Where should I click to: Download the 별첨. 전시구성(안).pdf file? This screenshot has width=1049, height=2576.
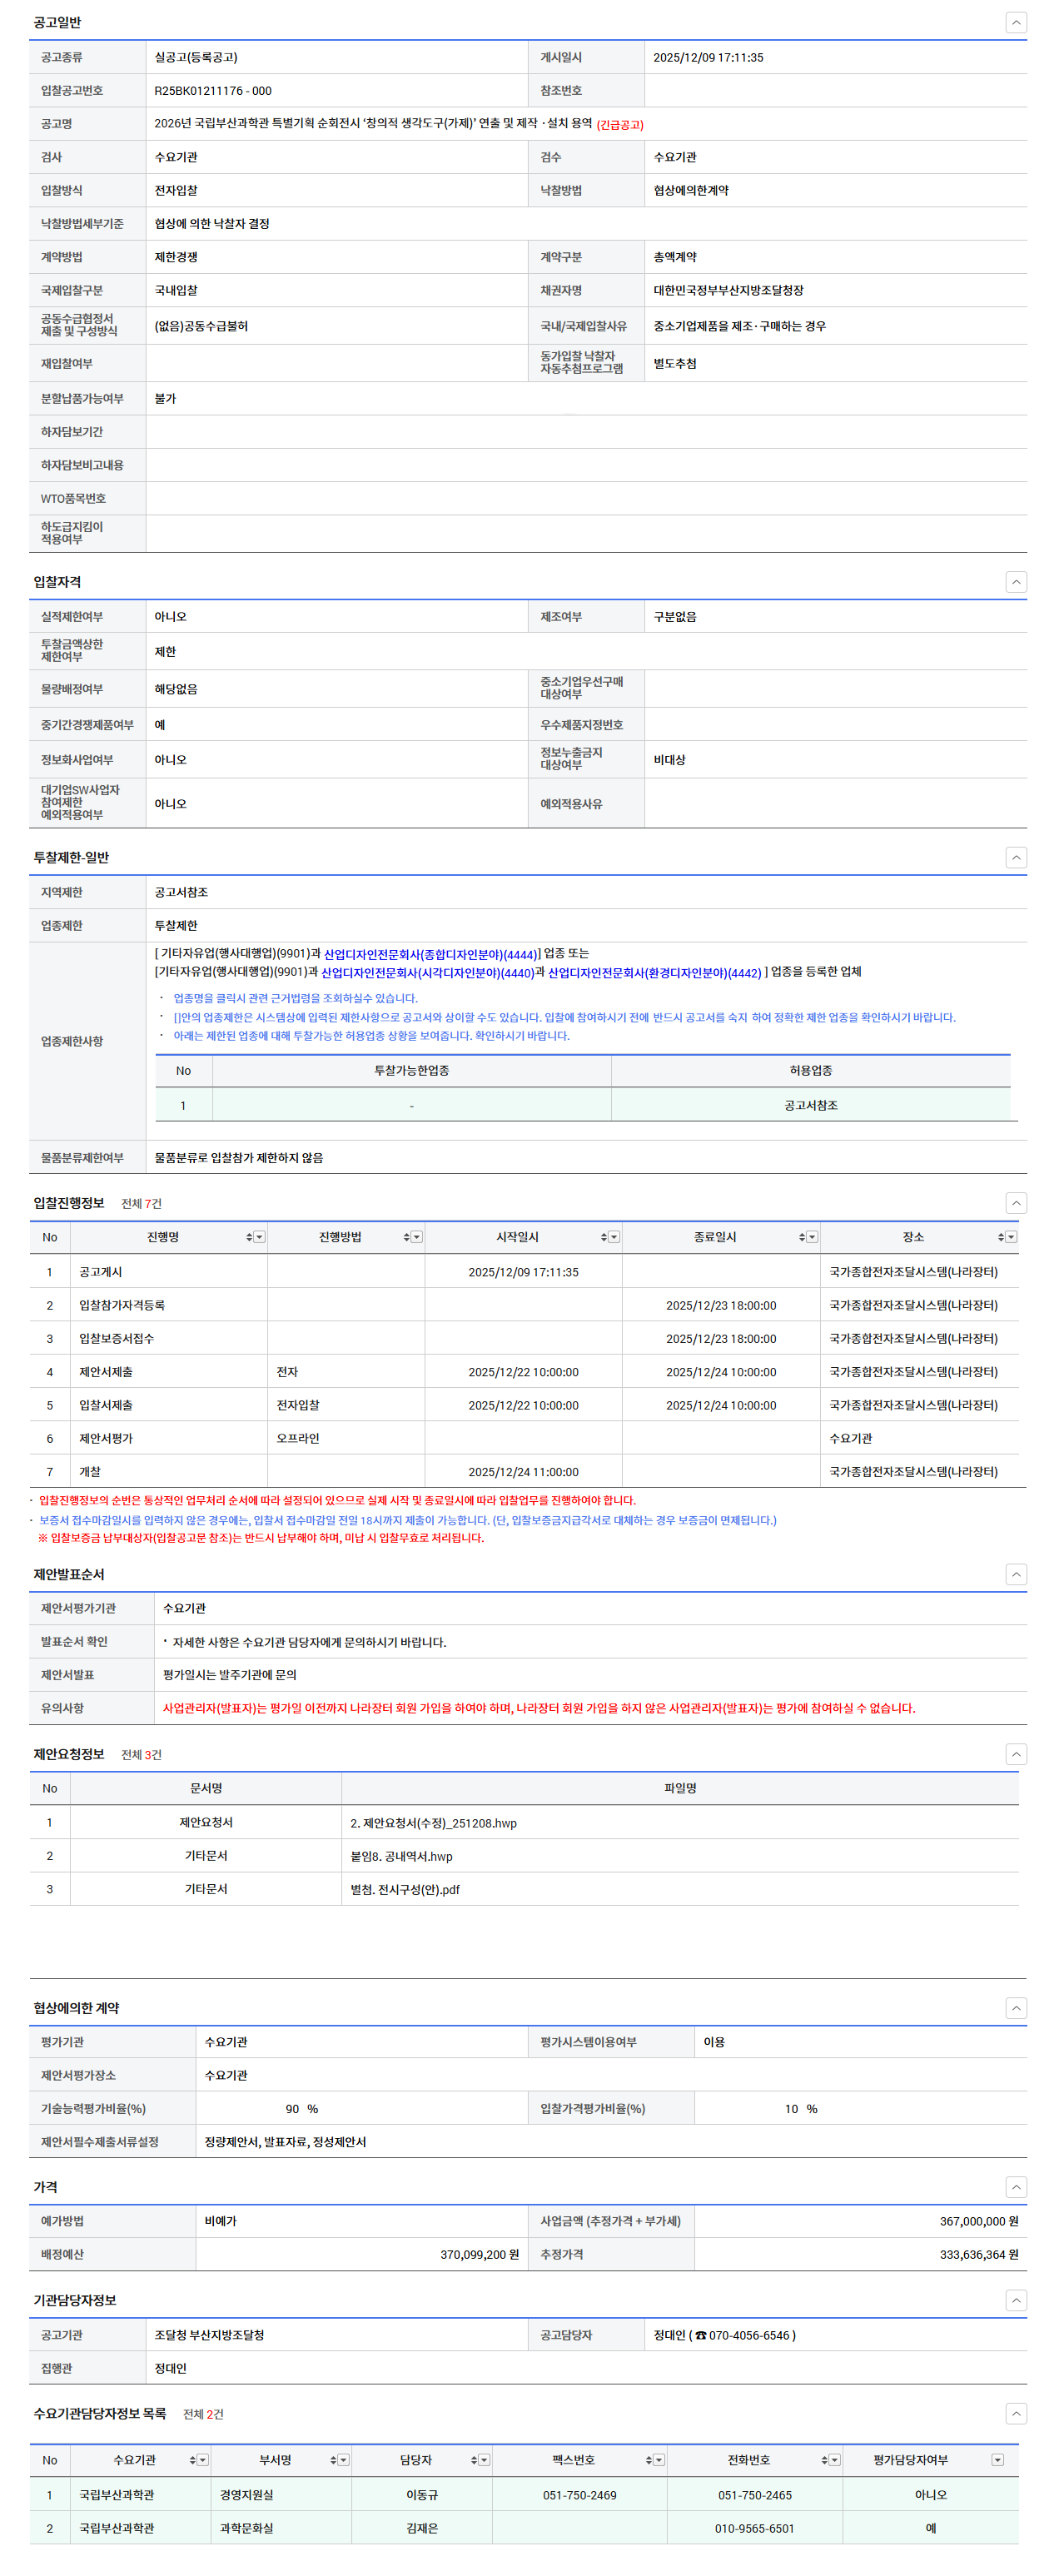pyautogui.click(x=404, y=1889)
